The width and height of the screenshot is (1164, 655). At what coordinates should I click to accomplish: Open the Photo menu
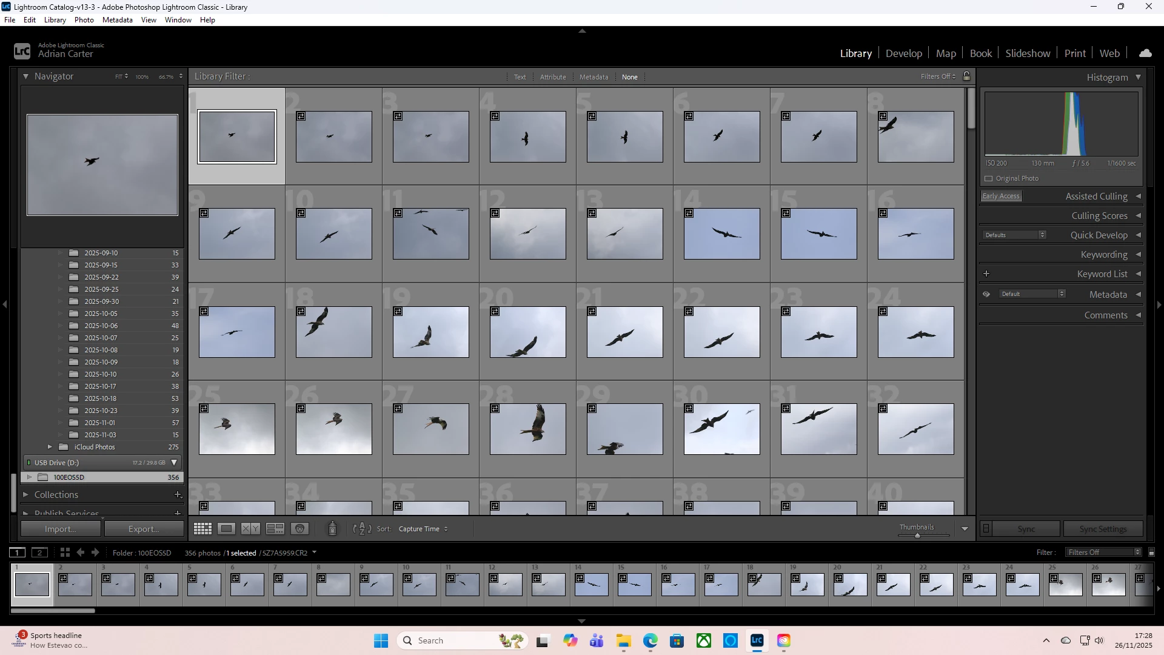[x=84, y=20]
